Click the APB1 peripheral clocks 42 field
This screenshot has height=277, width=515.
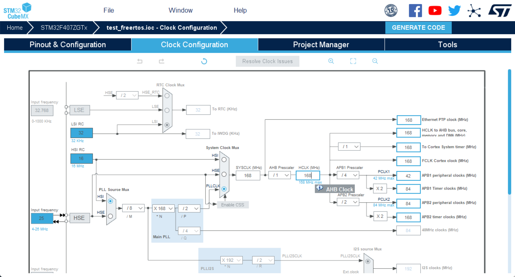pos(408,176)
